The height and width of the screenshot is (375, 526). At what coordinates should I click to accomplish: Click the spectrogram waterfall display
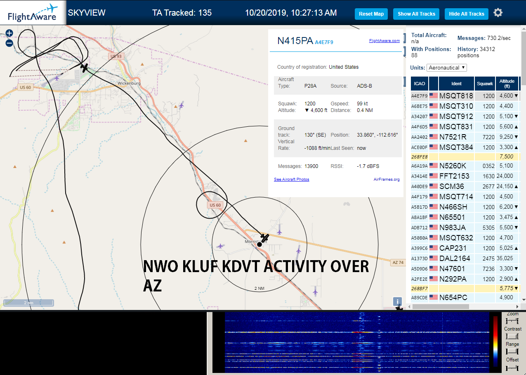coord(358,342)
